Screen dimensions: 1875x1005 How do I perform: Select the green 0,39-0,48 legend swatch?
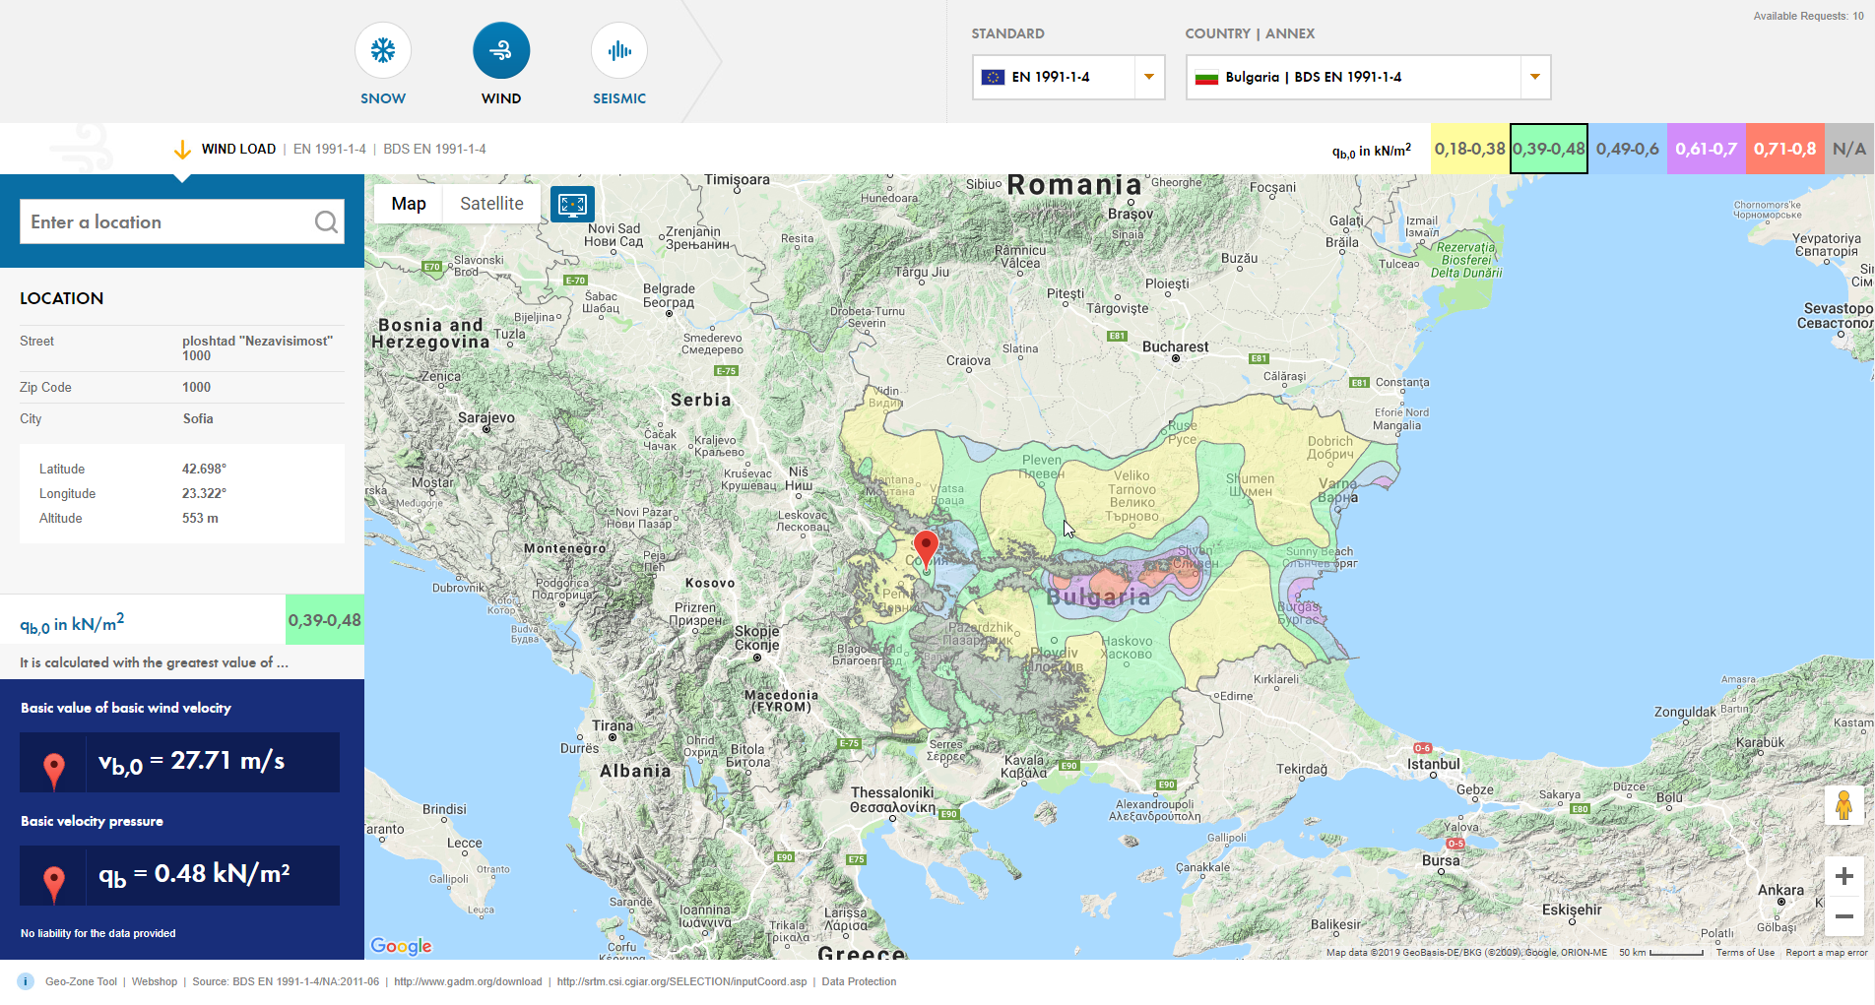1548,149
